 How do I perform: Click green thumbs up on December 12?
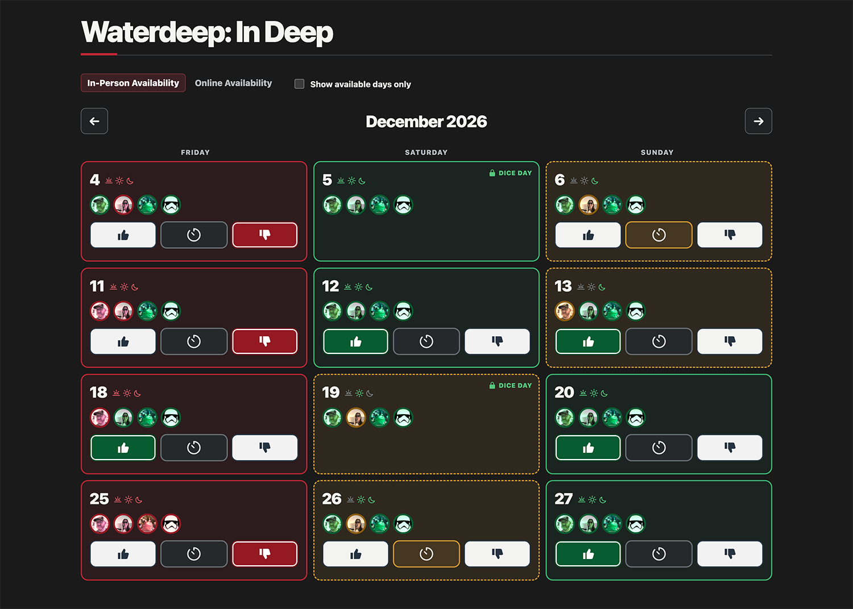tap(355, 341)
